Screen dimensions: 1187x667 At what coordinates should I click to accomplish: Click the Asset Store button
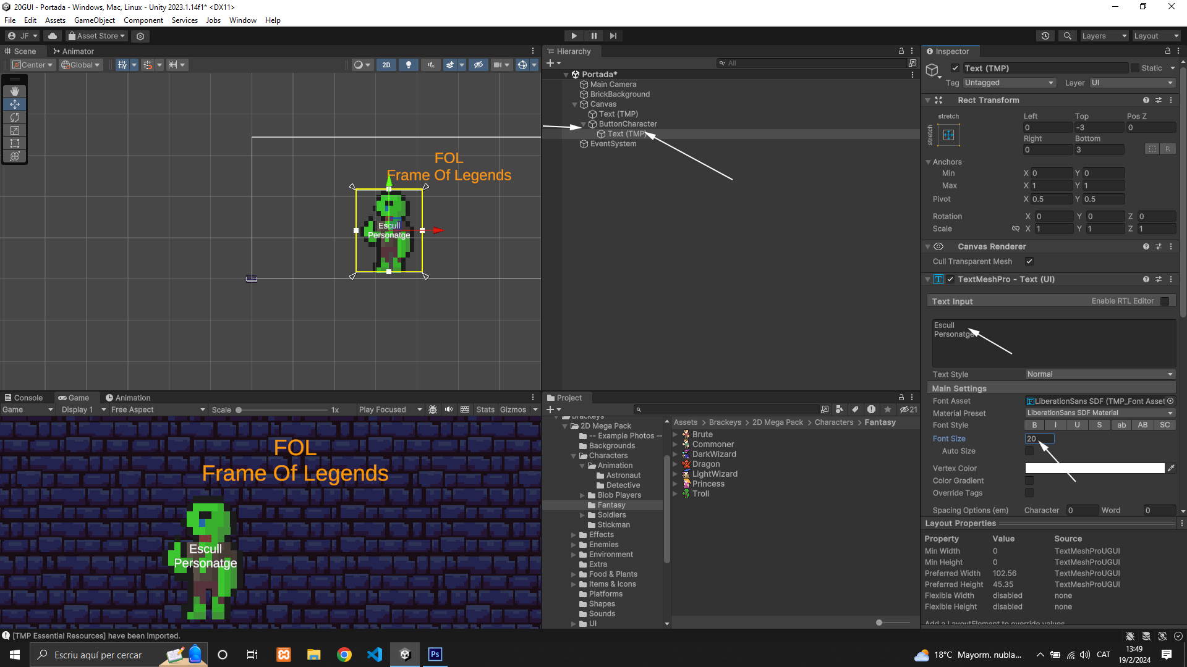click(x=96, y=36)
